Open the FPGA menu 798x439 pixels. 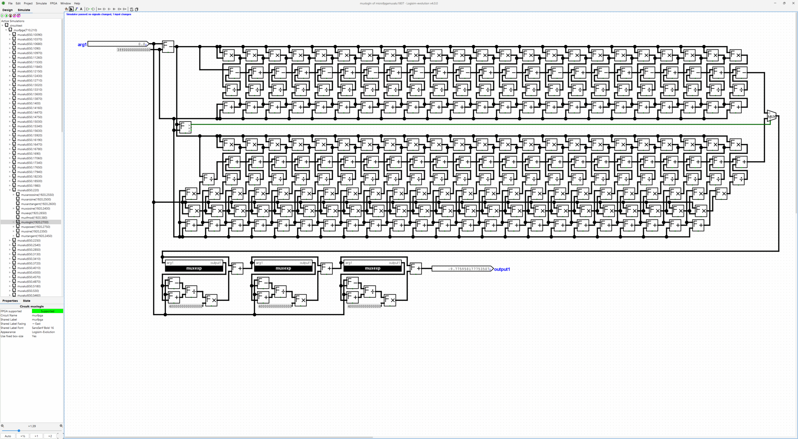click(x=54, y=3)
